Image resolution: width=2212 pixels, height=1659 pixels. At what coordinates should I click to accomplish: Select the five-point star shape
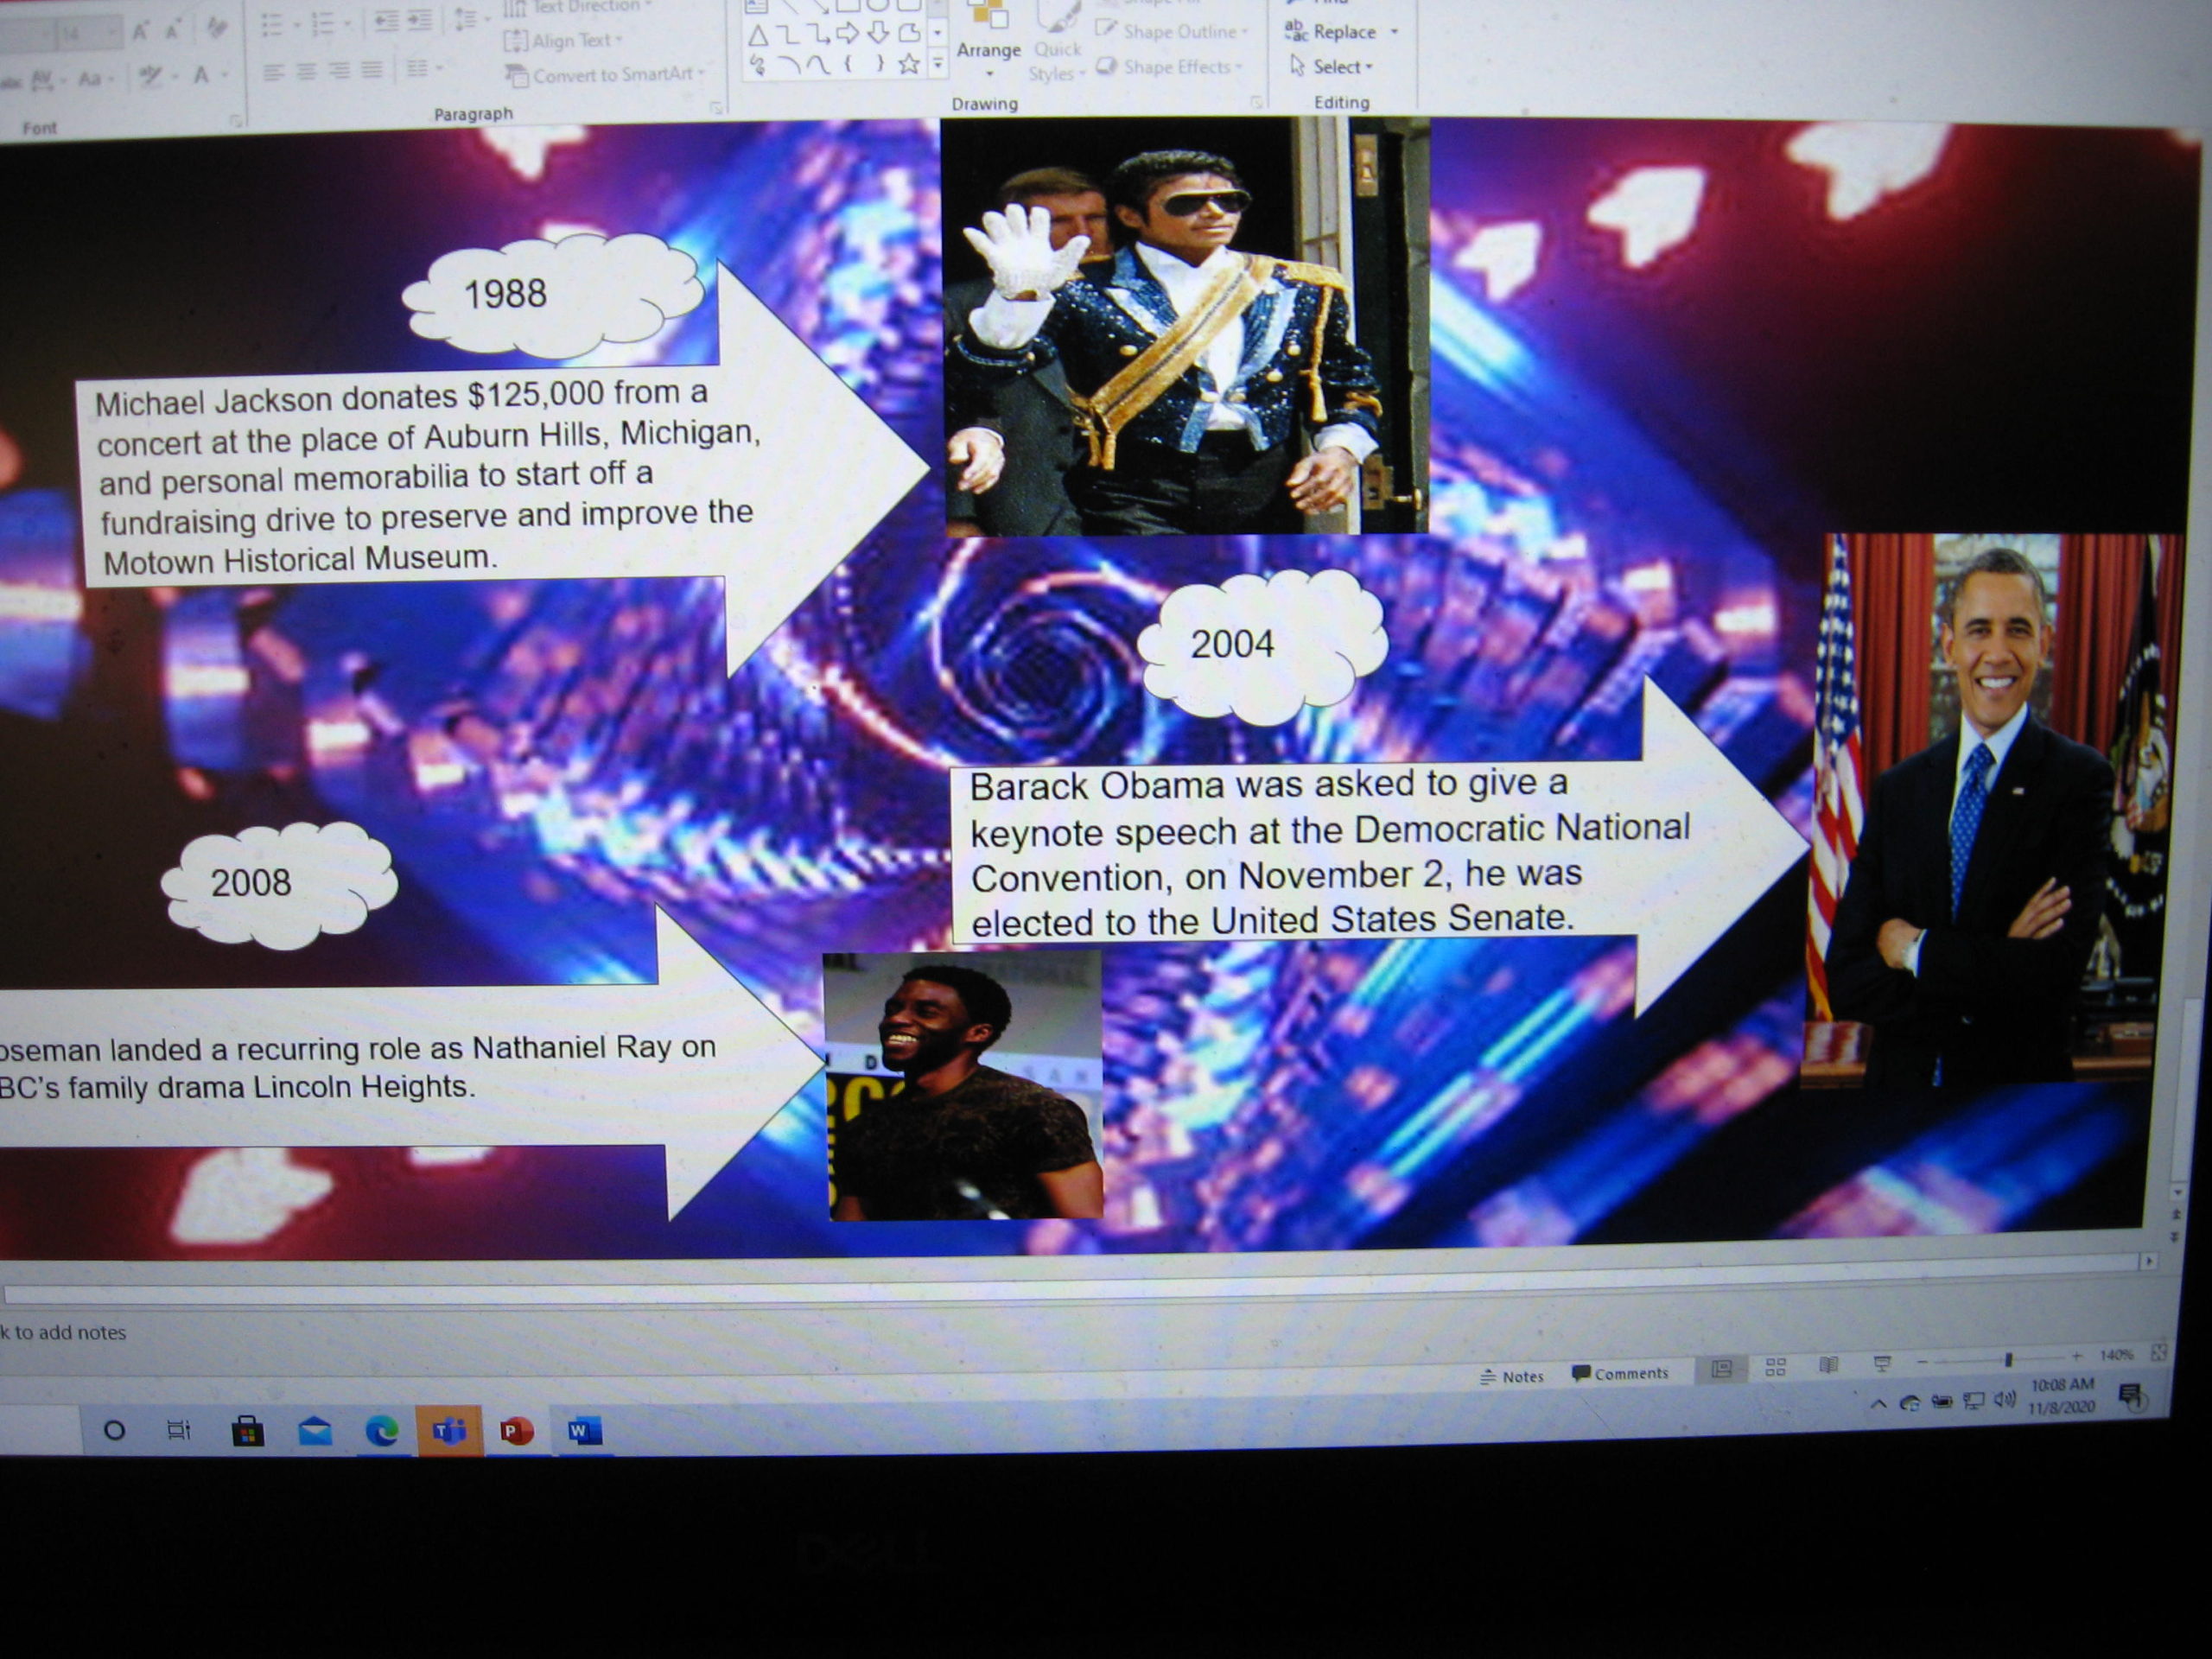[x=908, y=65]
